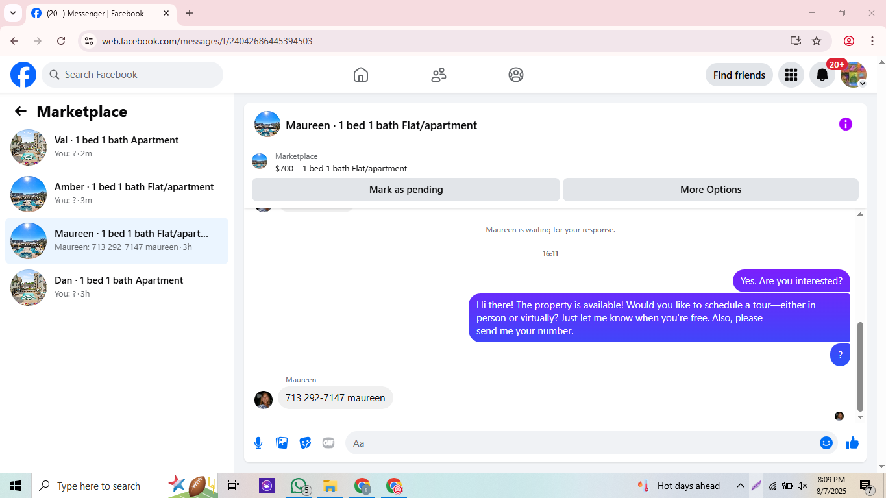The image size is (886, 498).
Task: Open the Windows Start menu
Action: click(16, 486)
